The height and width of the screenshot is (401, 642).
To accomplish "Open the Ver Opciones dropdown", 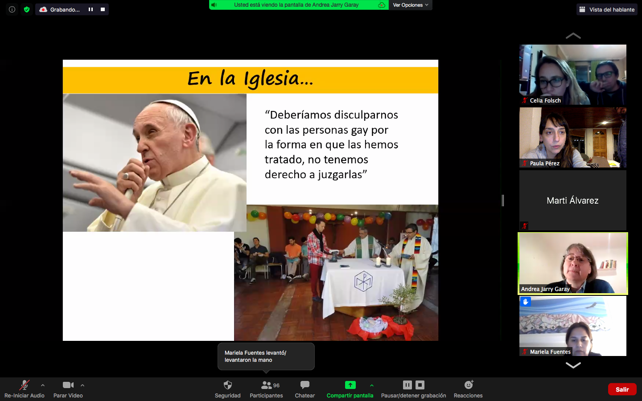I will [410, 5].
